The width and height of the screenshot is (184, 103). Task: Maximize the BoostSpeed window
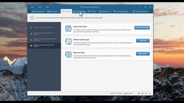(x=145, y=7)
